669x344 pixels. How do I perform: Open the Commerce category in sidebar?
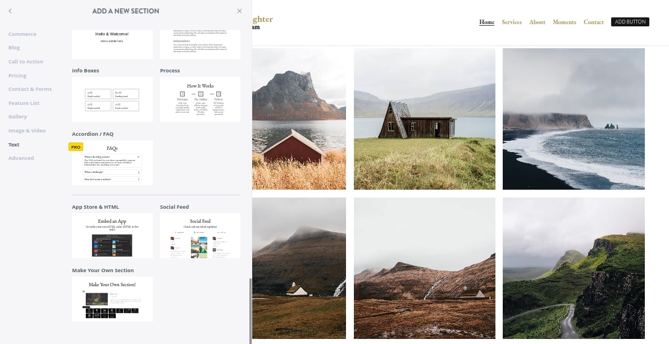pos(22,34)
